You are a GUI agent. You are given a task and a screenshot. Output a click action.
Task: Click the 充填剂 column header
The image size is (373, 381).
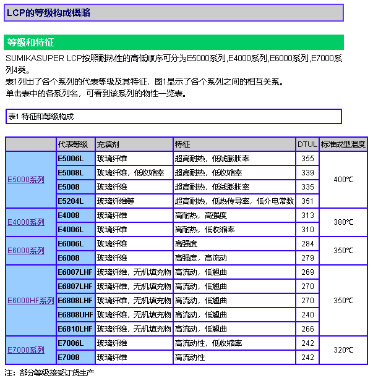point(134,144)
